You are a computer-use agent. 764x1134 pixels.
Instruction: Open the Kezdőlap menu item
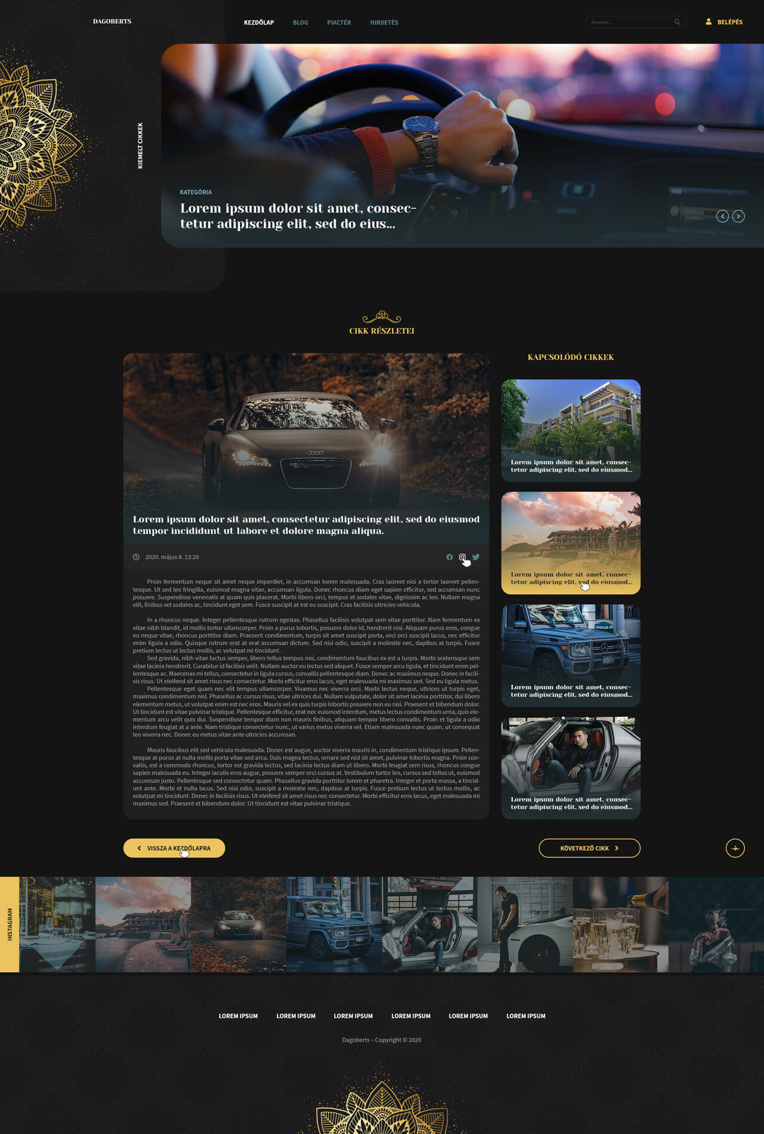(258, 23)
